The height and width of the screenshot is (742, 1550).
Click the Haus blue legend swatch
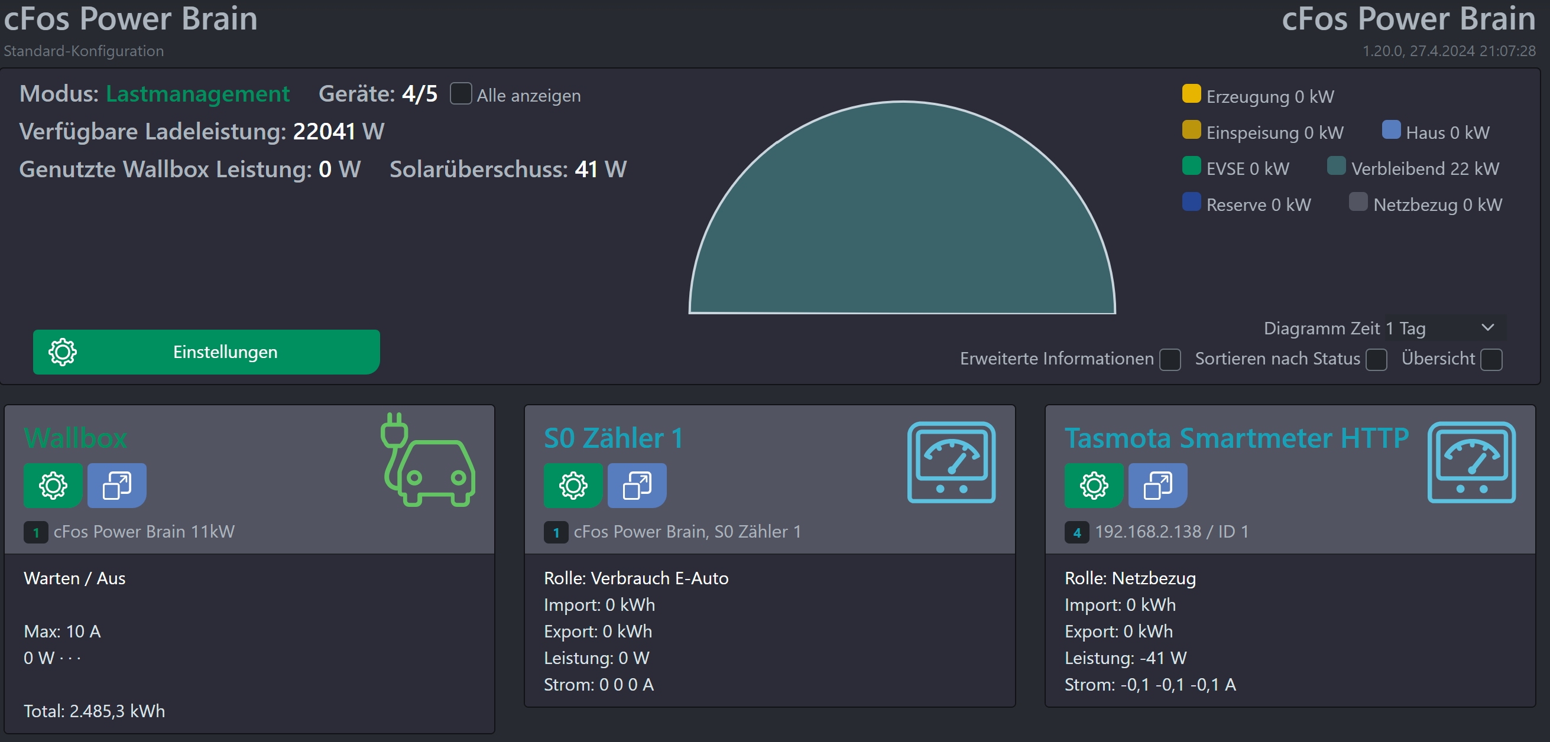point(1391,130)
